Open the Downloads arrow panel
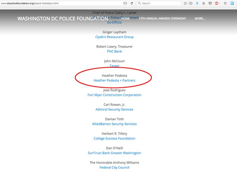237x172 pixels. [x=197, y=3]
